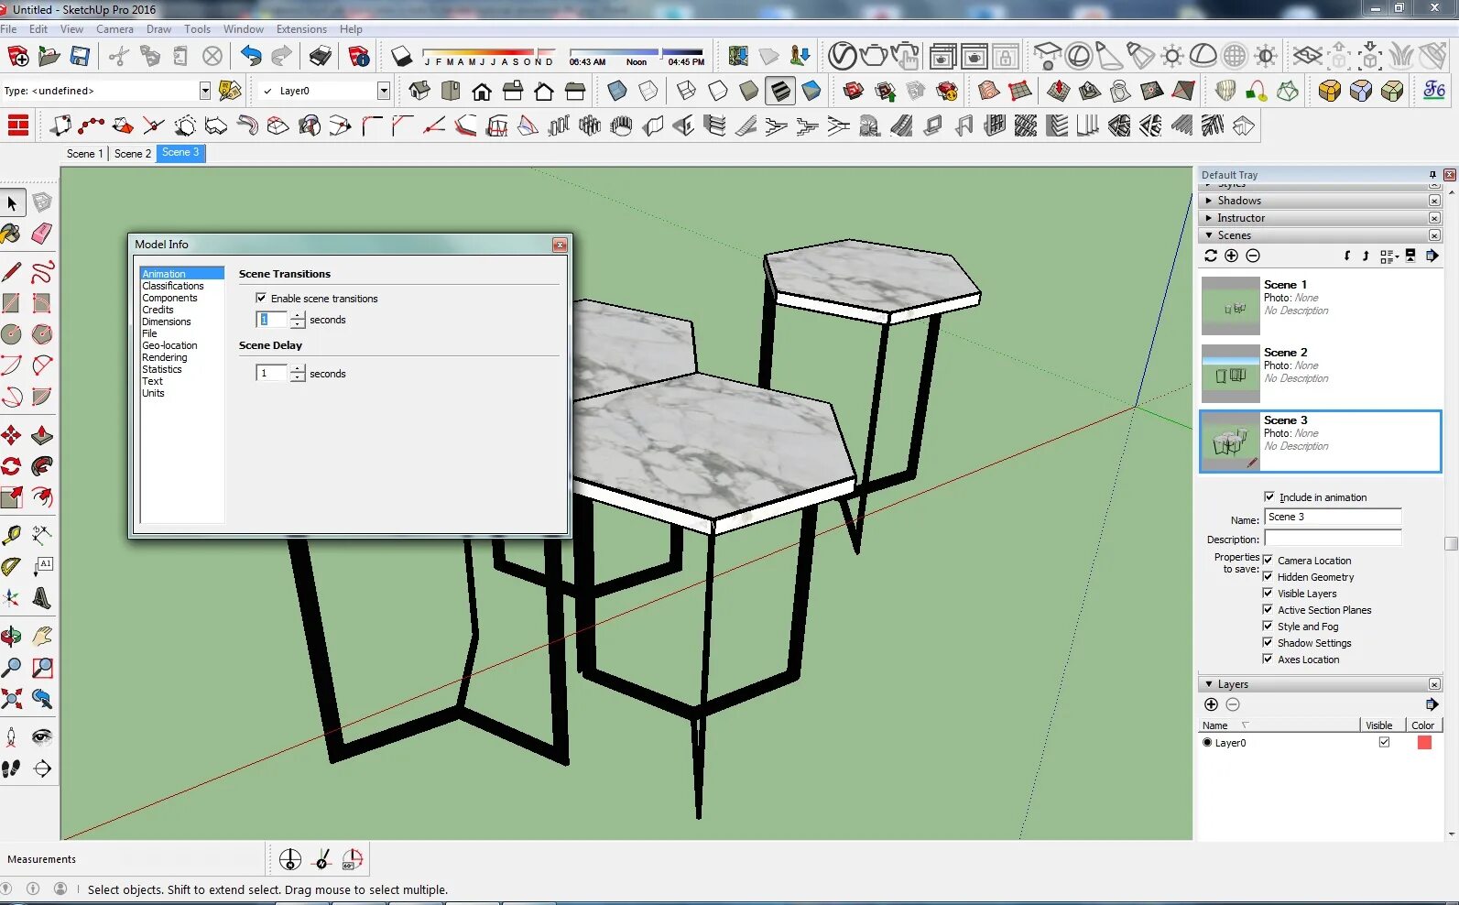Select the Rotate tool
The height and width of the screenshot is (905, 1459).
(11, 466)
